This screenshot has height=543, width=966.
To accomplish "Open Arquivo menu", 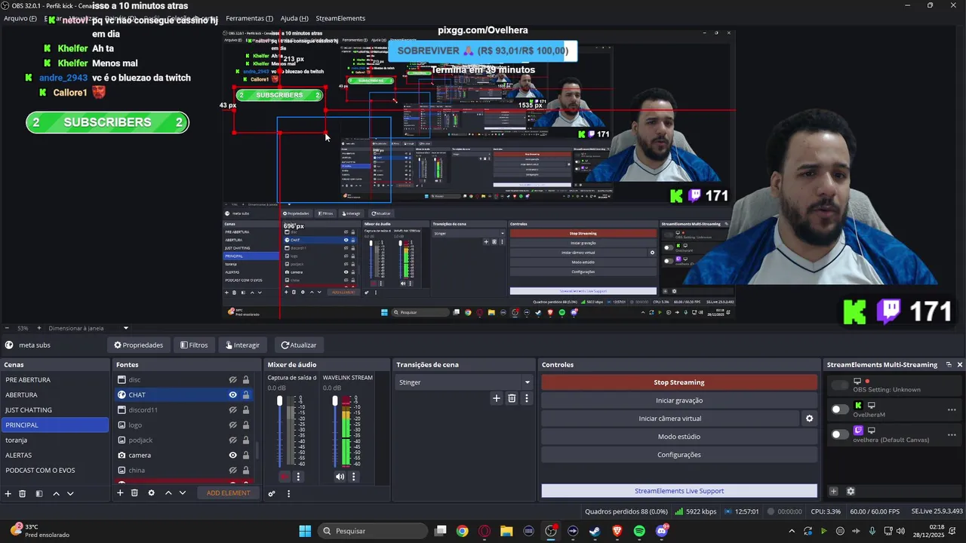I will pos(20,18).
